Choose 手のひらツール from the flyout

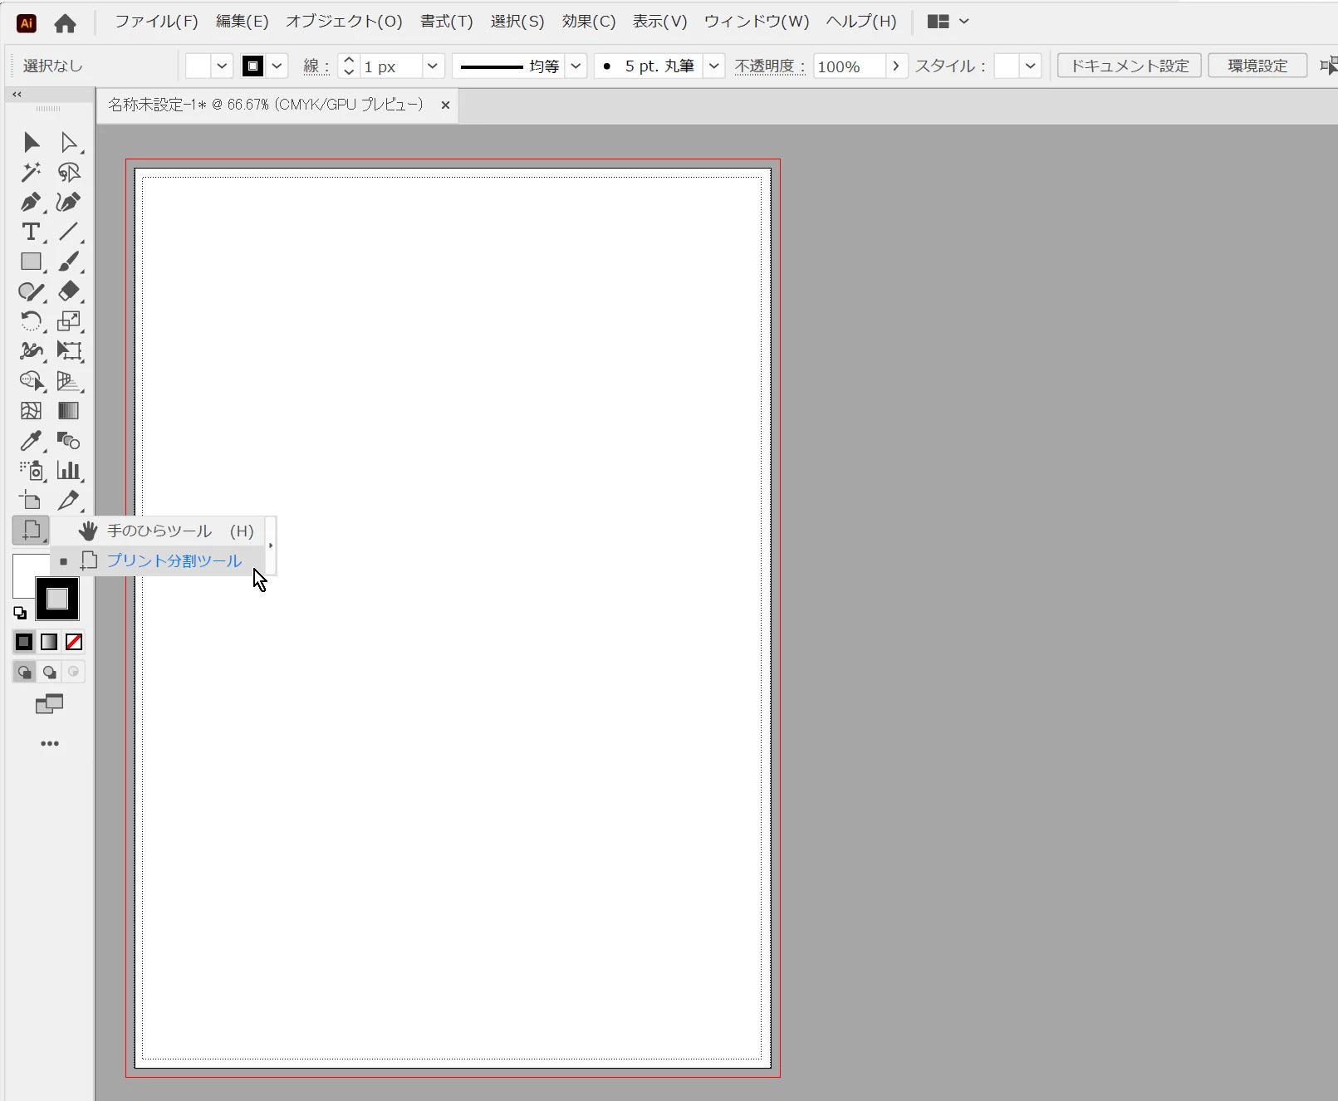(x=159, y=531)
